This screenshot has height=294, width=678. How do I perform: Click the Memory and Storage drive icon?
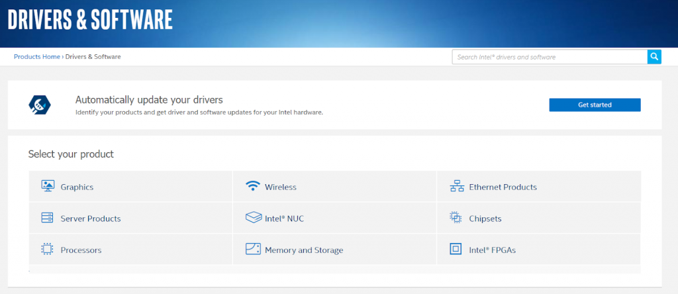click(253, 249)
